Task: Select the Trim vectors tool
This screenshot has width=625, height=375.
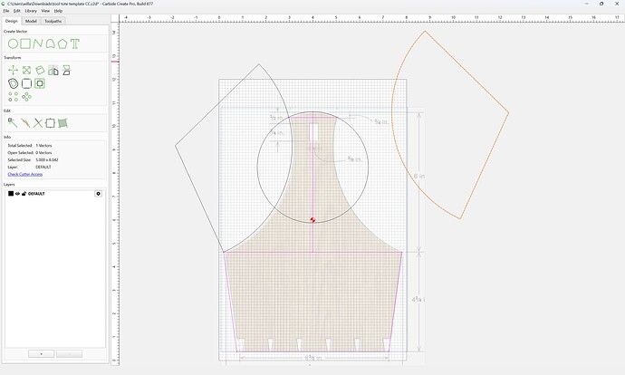Action: [38, 123]
